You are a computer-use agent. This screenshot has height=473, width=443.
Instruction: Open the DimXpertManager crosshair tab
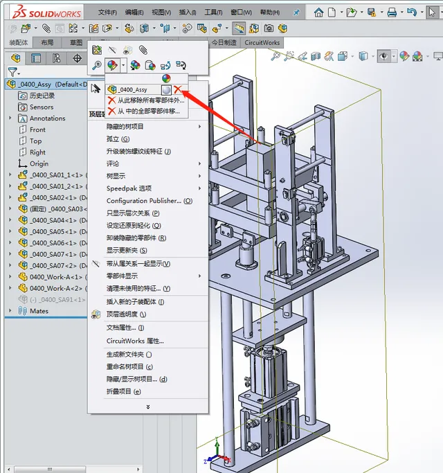pyautogui.click(x=78, y=58)
